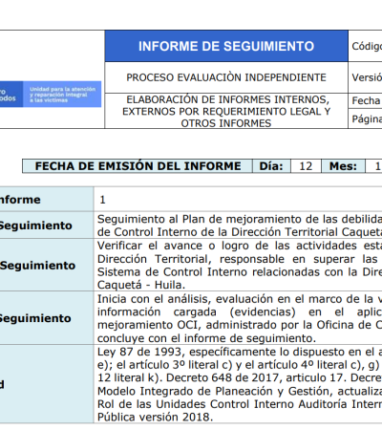Select the month value cell after Mes
This screenshot has height=430, width=382.
tap(374, 166)
